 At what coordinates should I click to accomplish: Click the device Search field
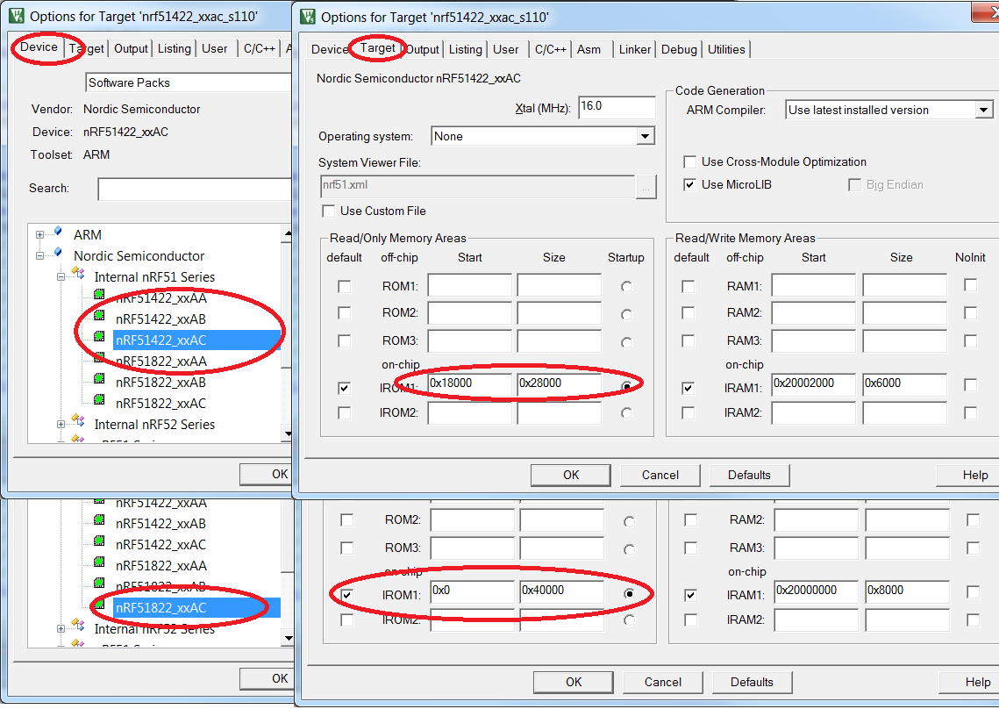[x=195, y=189]
